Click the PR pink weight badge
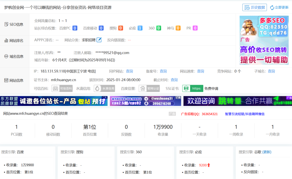This screenshot has width=292, height=179. pos(195,28)
